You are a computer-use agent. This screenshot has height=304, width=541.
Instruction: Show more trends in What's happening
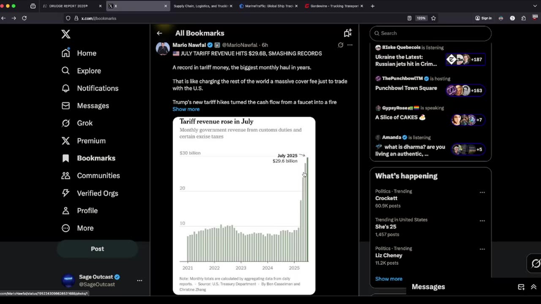pos(389,279)
